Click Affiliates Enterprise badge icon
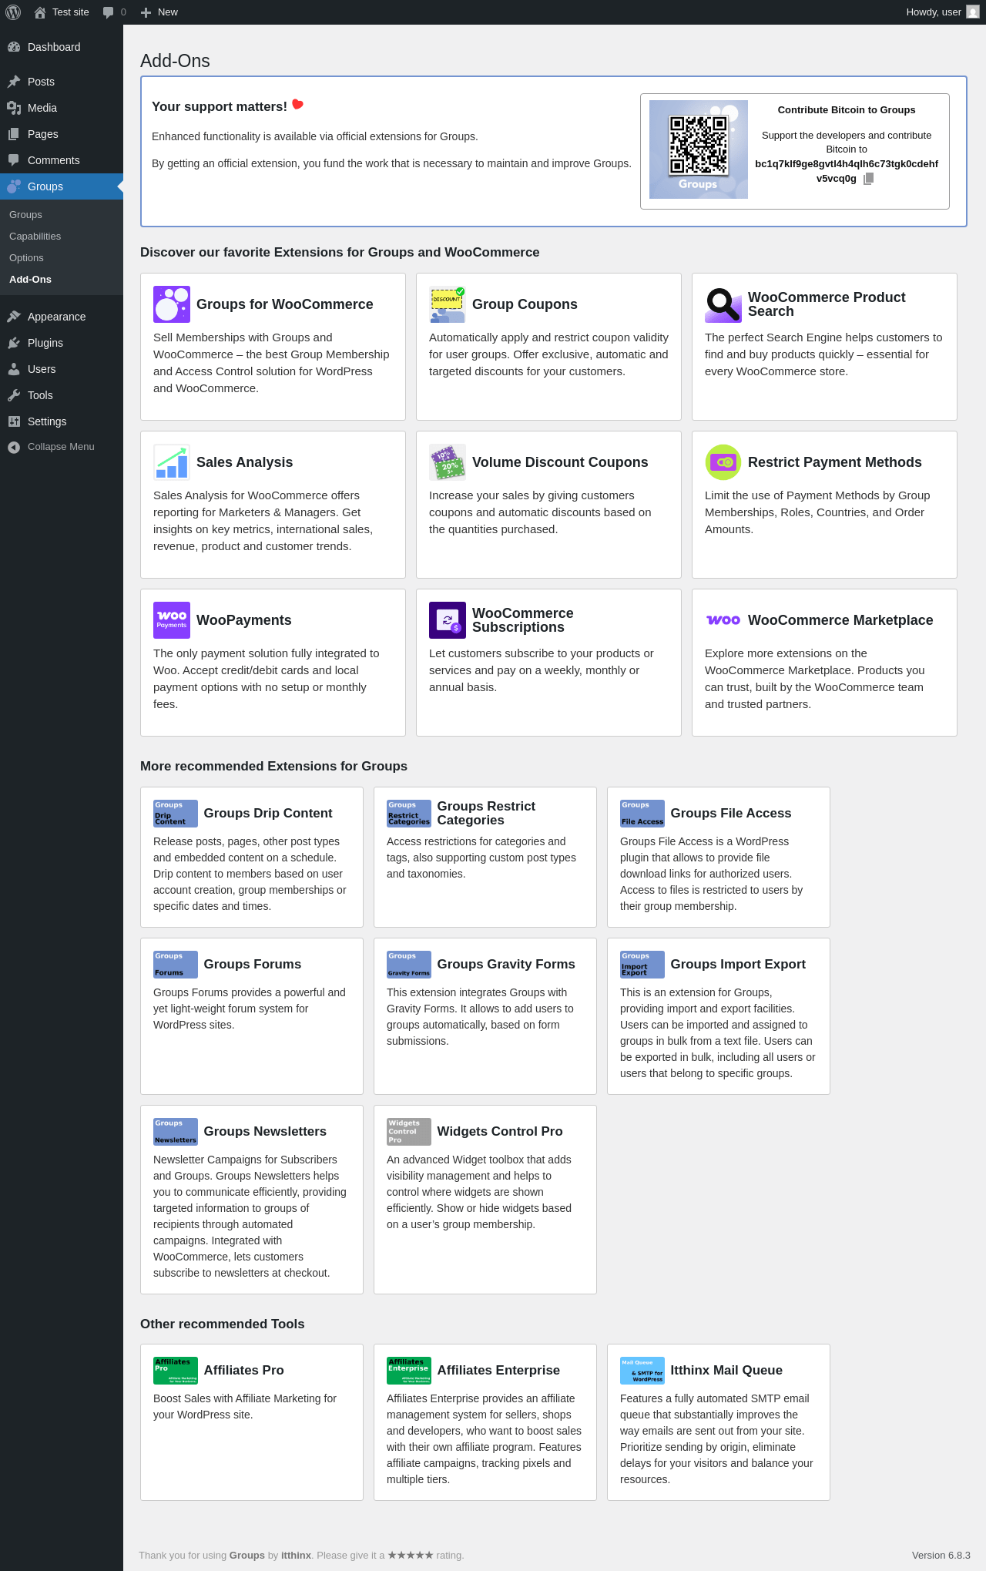Viewport: 986px width, 1571px height. point(409,1371)
